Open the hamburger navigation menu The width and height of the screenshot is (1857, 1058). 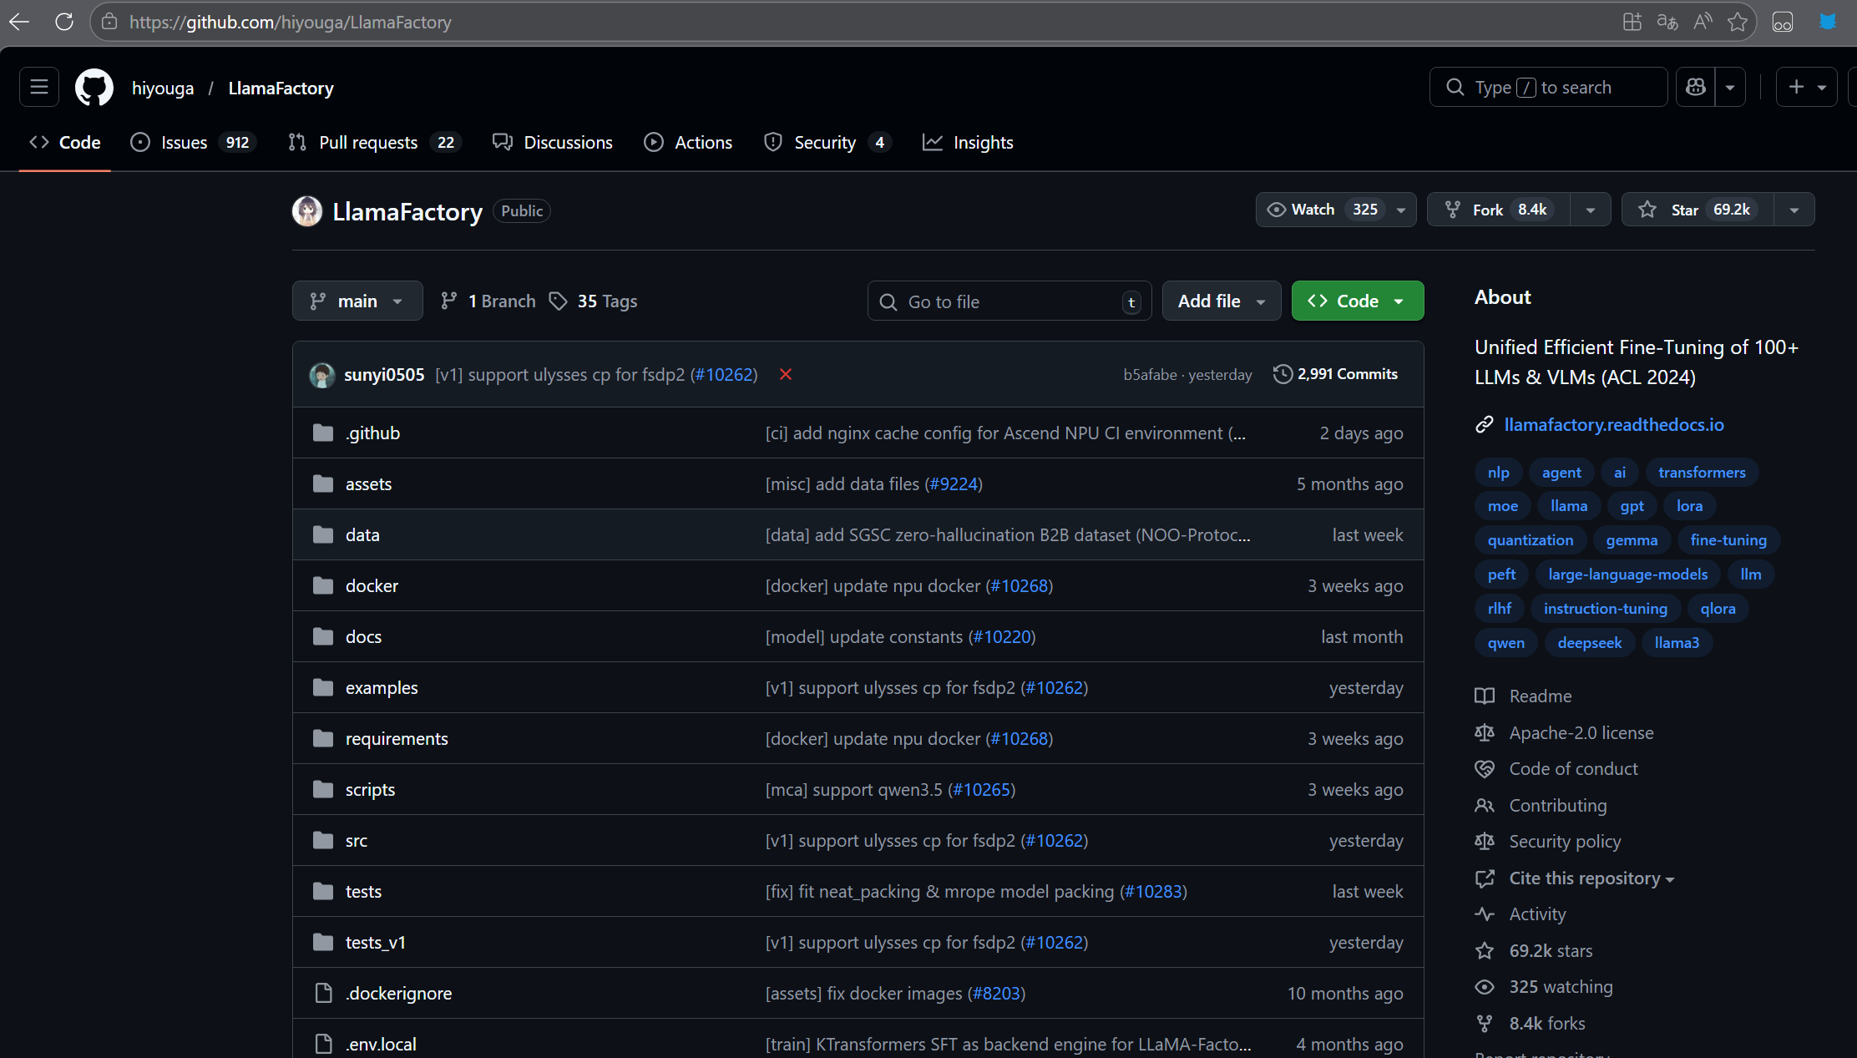point(39,88)
